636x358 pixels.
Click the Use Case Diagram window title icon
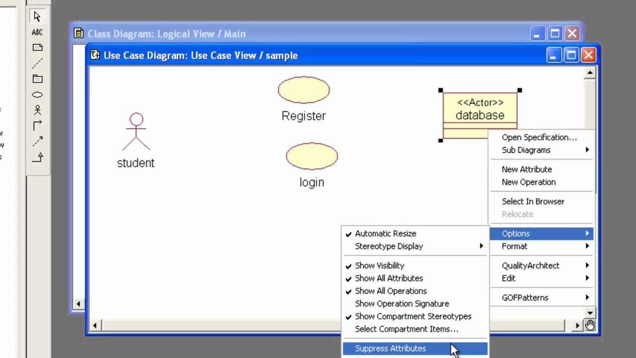pyautogui.click(x=95, y=55)
